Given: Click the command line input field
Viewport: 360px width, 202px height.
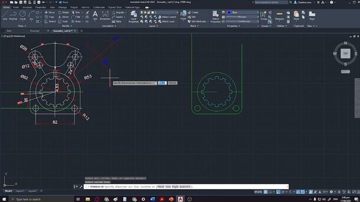Looking at the screenshot, I should pyautogui.click(x=186, y=187).
